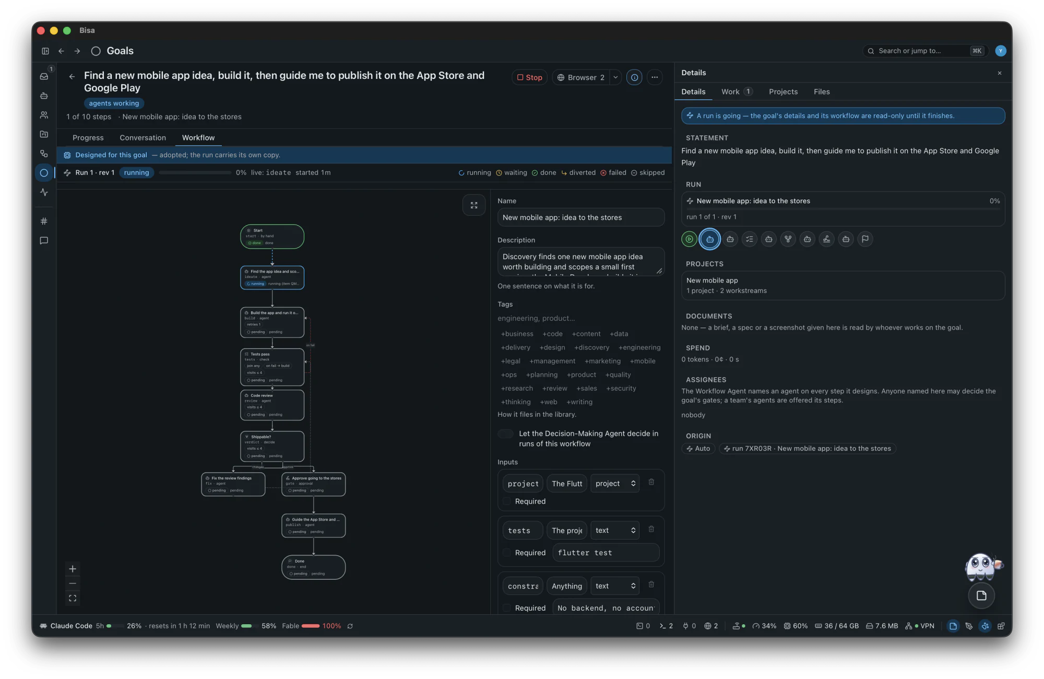The image size is (1044, 679).
Task: Delete the tests input row
Action: pyautogui.click(x=651, y=529)
